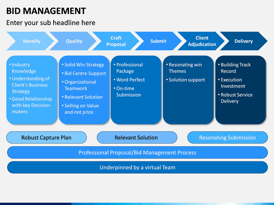Click the 'Professional Package' bullet
The image size is (274, 205).
tap(128, 68)
